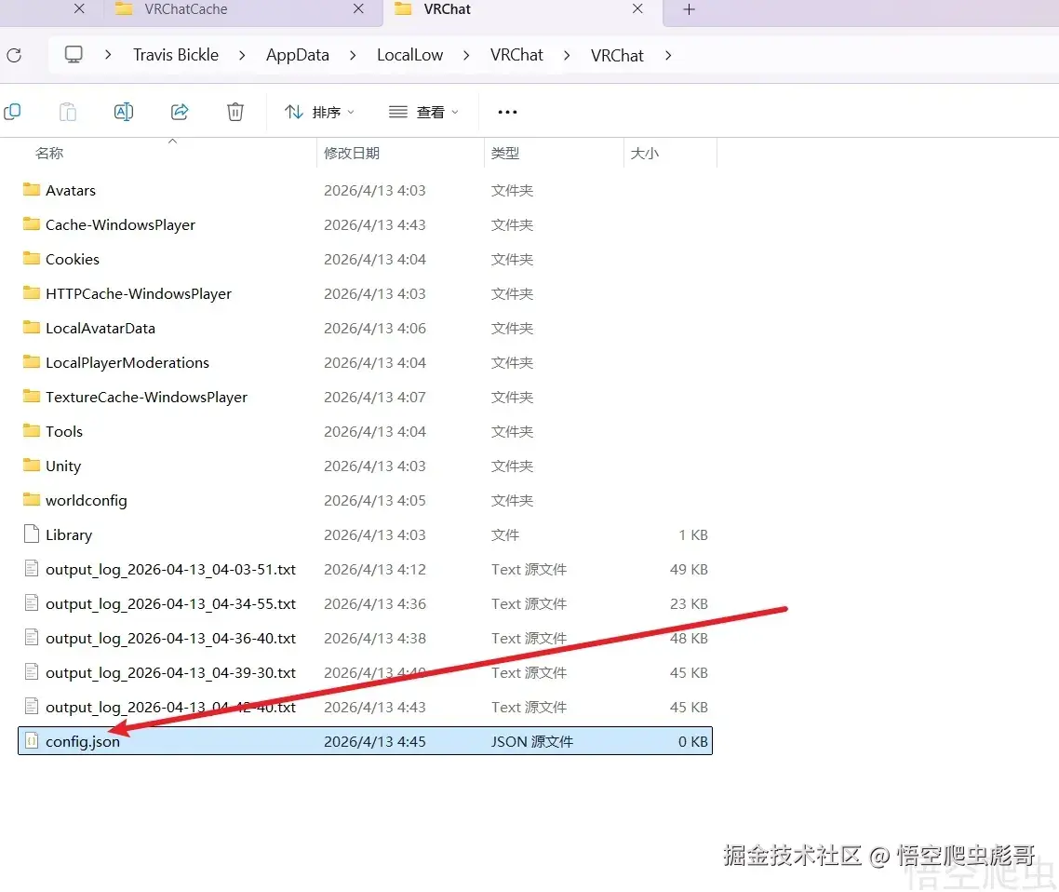
Task: Click the output_log 04-03-51 text file icon
Action: (31, 568)
